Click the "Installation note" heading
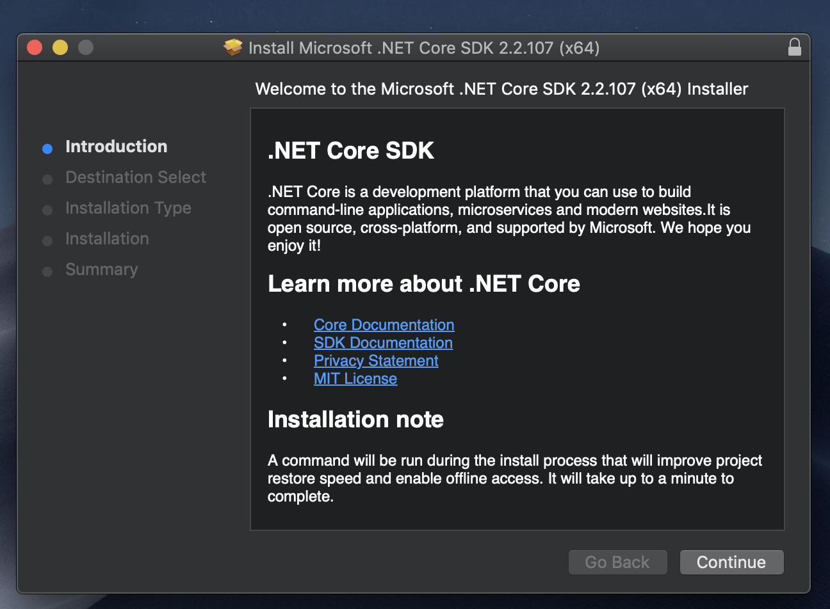Screen dimensions: 830x609 click(355, 420)
